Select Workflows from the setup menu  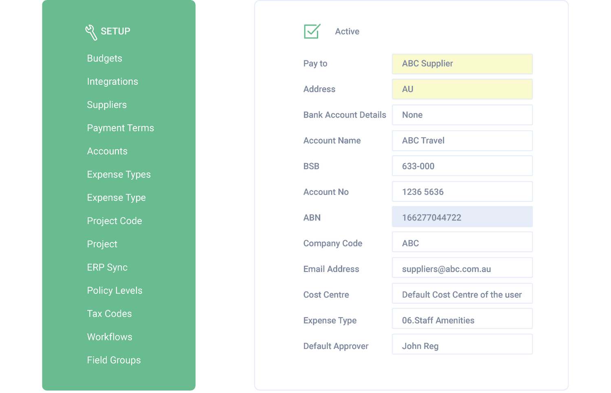coord(110,337)
